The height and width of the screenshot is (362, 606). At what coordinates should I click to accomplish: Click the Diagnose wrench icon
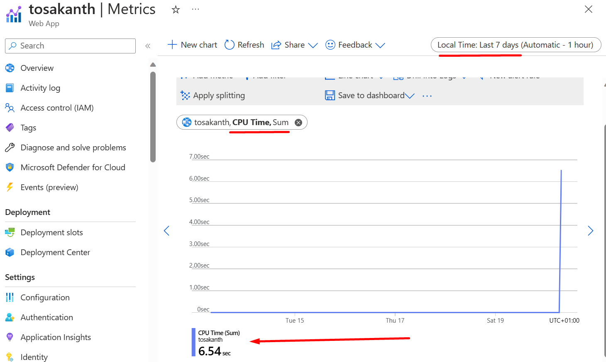pos(10,147)
